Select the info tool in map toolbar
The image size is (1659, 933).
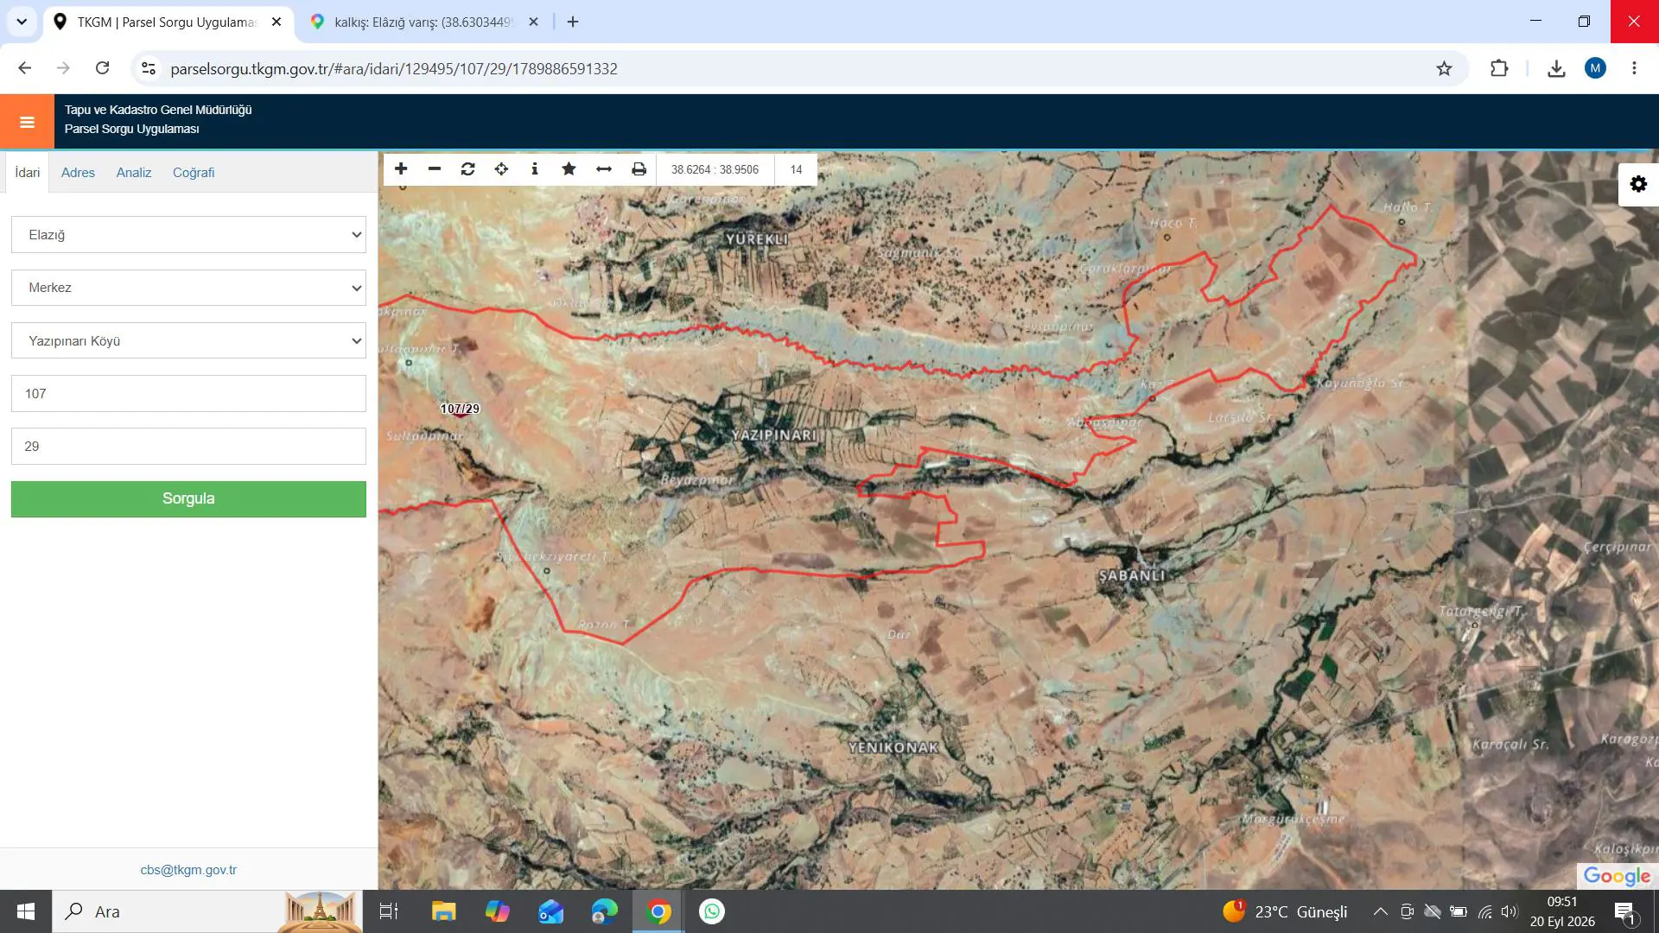535,169
